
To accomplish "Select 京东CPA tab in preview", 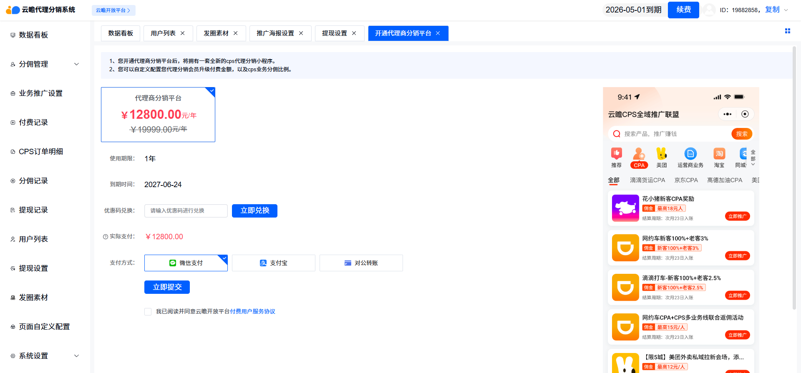I will [686, 180].
